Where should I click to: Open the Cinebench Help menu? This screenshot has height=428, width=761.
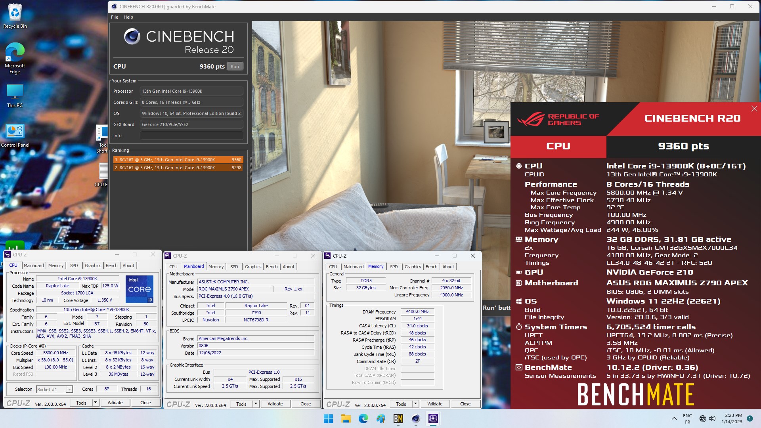(128, 17)
